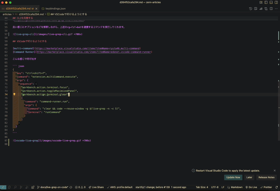
Task: Open notifications bell in status bar
Action: (x=276, y=187)
